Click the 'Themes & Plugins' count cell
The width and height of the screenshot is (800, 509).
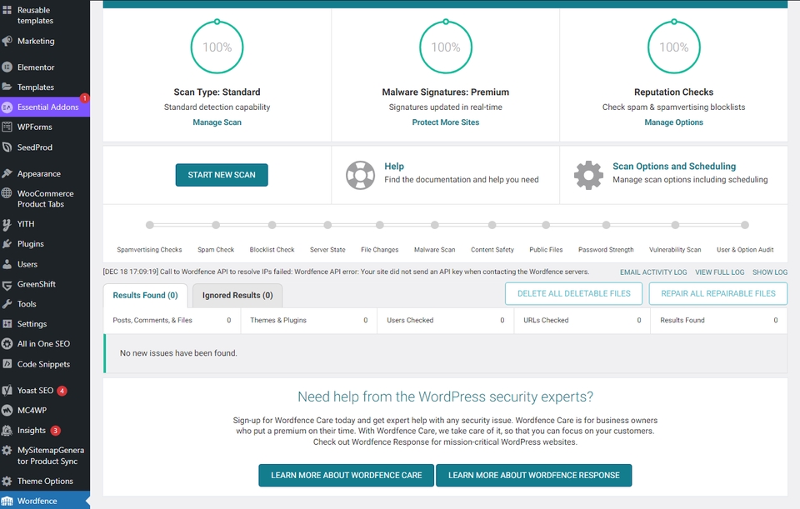point(308,320)
